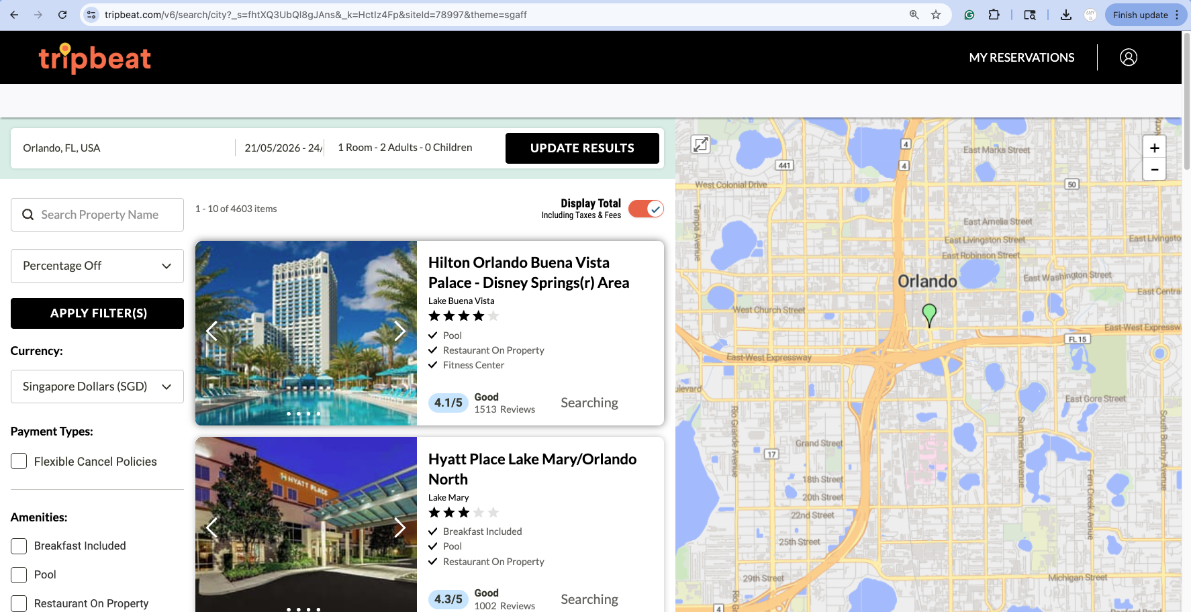Click the page vertical scrollbar

[x=1186, y=101]
